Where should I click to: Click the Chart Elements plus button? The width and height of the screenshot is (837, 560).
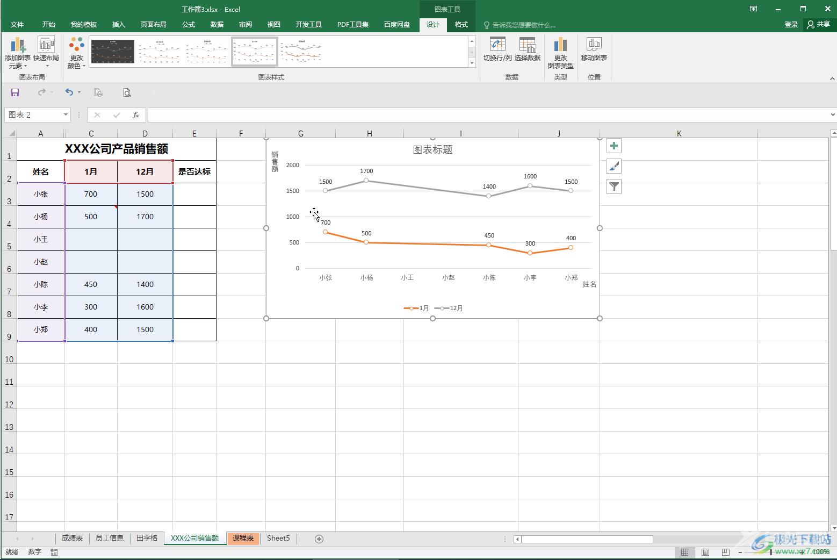click(614, 146)
